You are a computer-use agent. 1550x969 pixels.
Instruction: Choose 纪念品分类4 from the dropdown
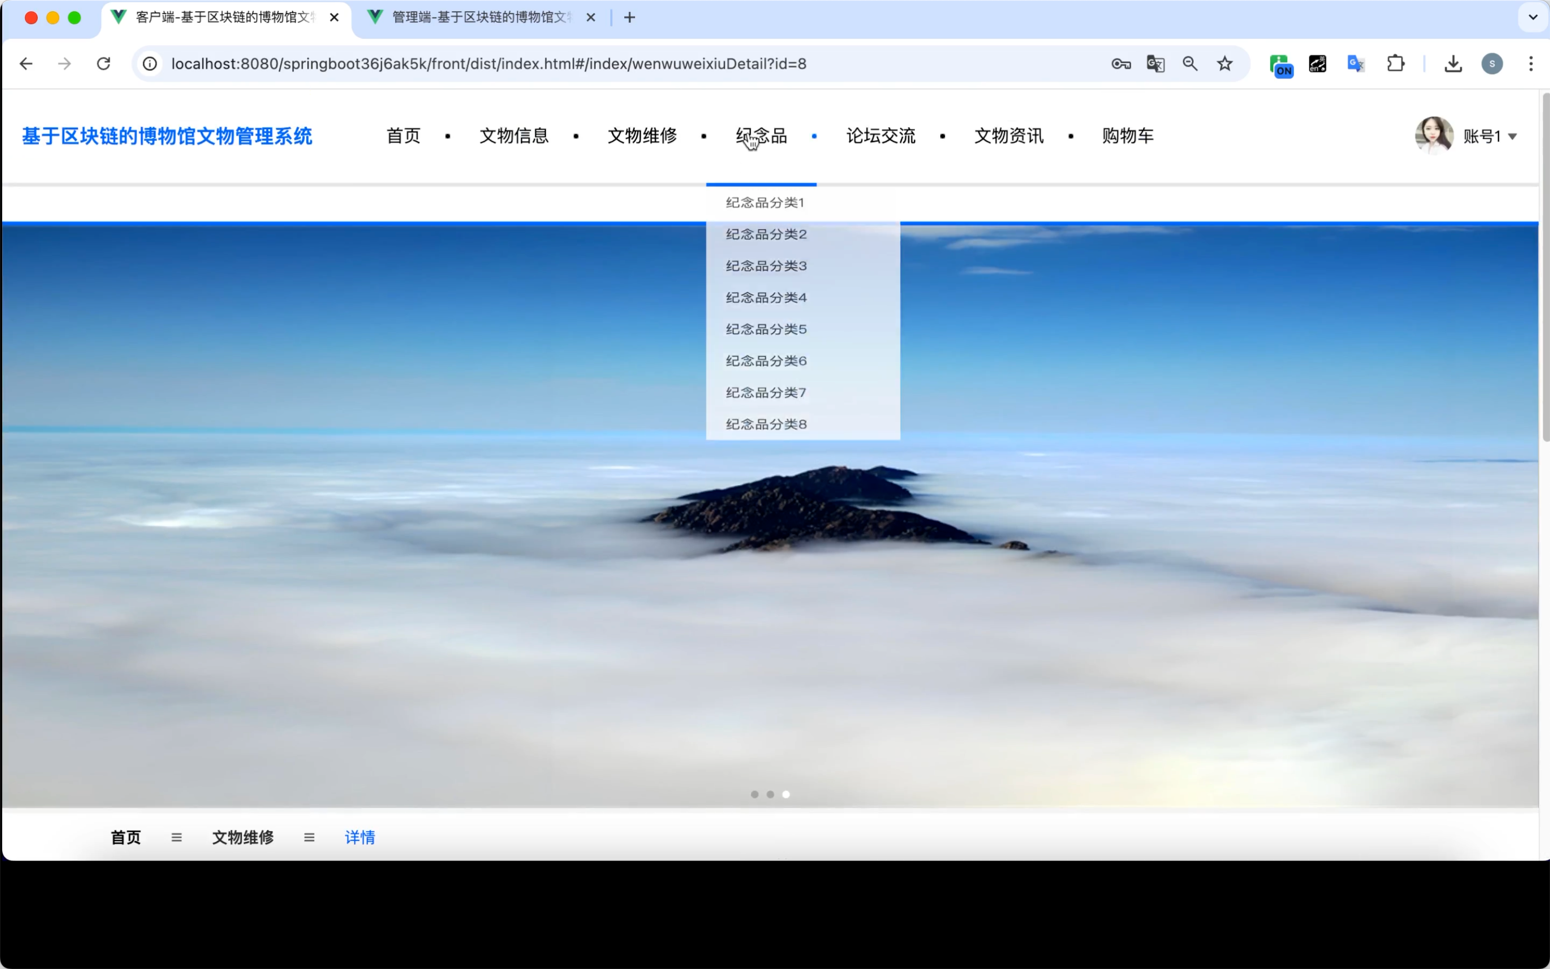click(803, 298)
